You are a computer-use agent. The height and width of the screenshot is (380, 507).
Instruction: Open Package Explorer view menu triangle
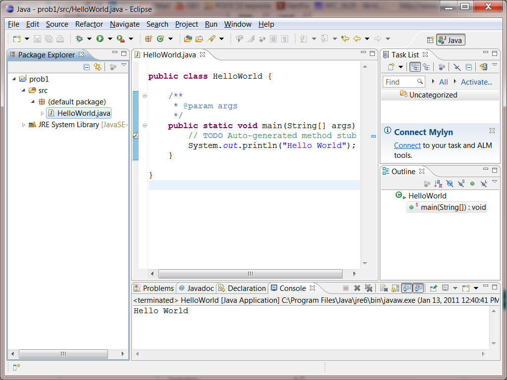pos(123,65)
